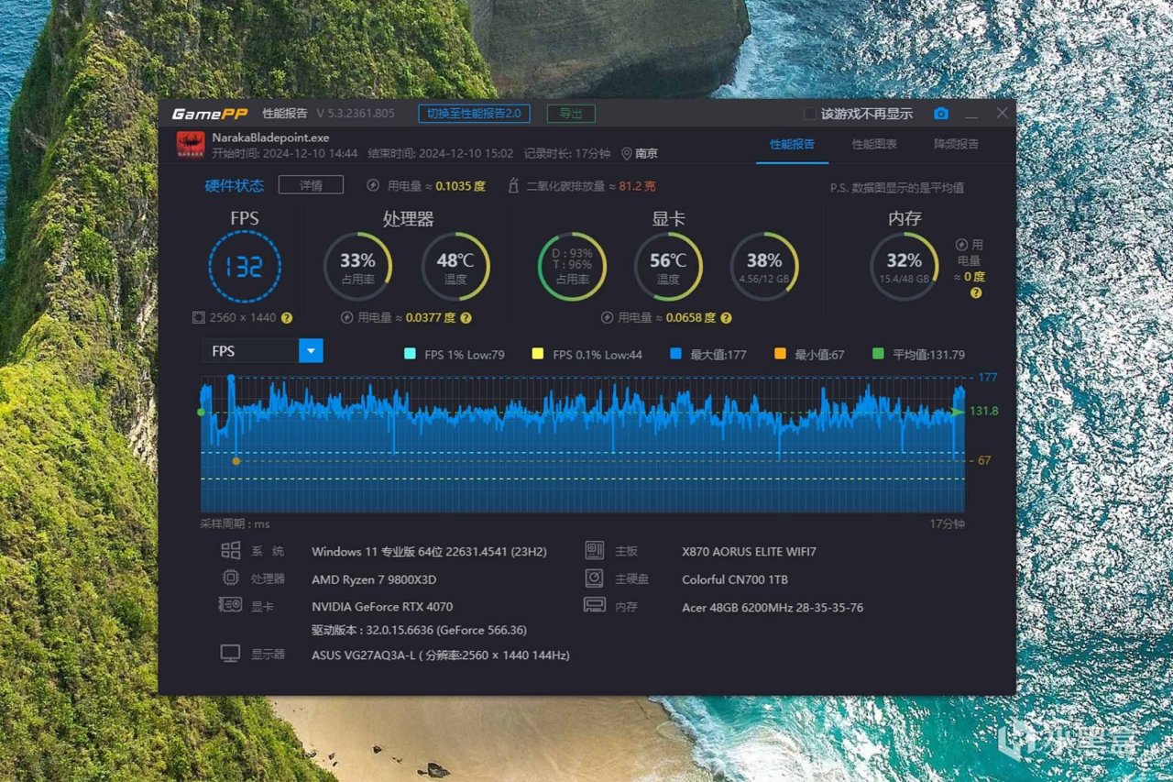The width and height of the screenshot is (1173, 782).
Task: Open the help icon under memory 0 度
Action: [x=976, y=292]
